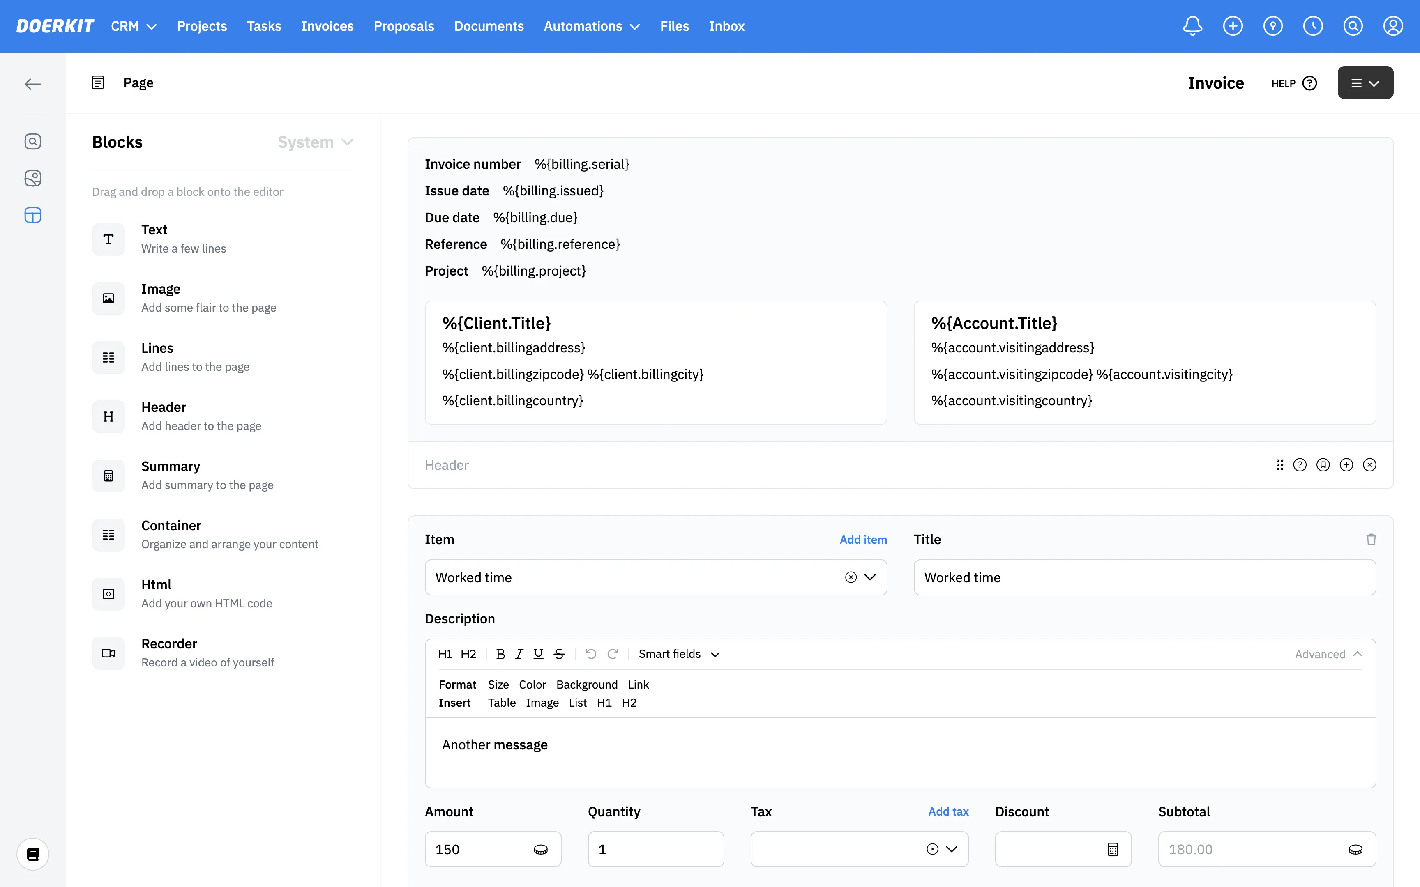Click the Underline formatting icon
1420x887 pixels.
tap(538, 653)
